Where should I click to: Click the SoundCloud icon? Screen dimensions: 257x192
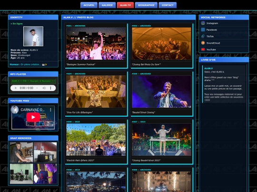(203, 43)
